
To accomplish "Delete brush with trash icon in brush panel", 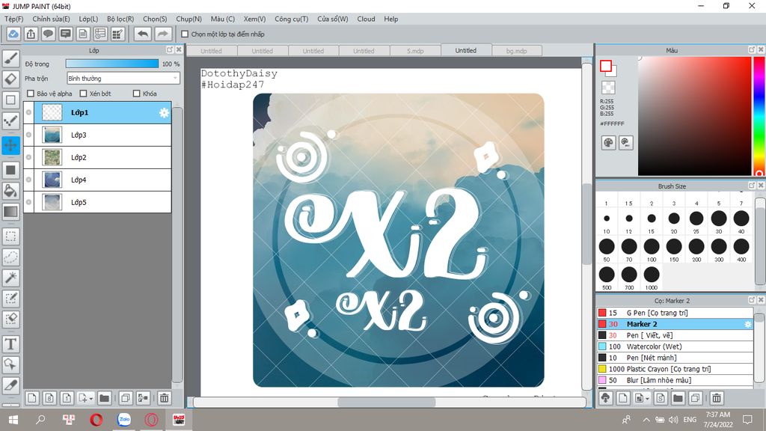I will coord(717,398).
